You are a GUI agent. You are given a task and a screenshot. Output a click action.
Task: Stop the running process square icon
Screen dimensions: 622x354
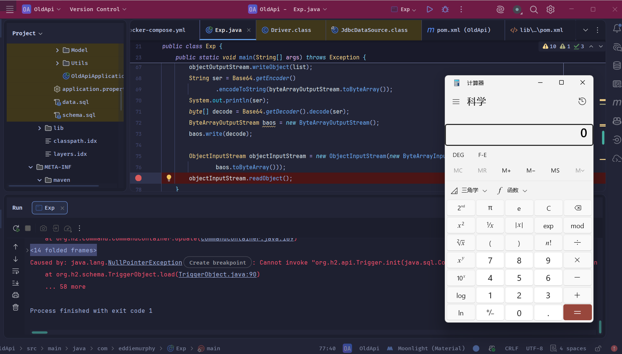28,228
